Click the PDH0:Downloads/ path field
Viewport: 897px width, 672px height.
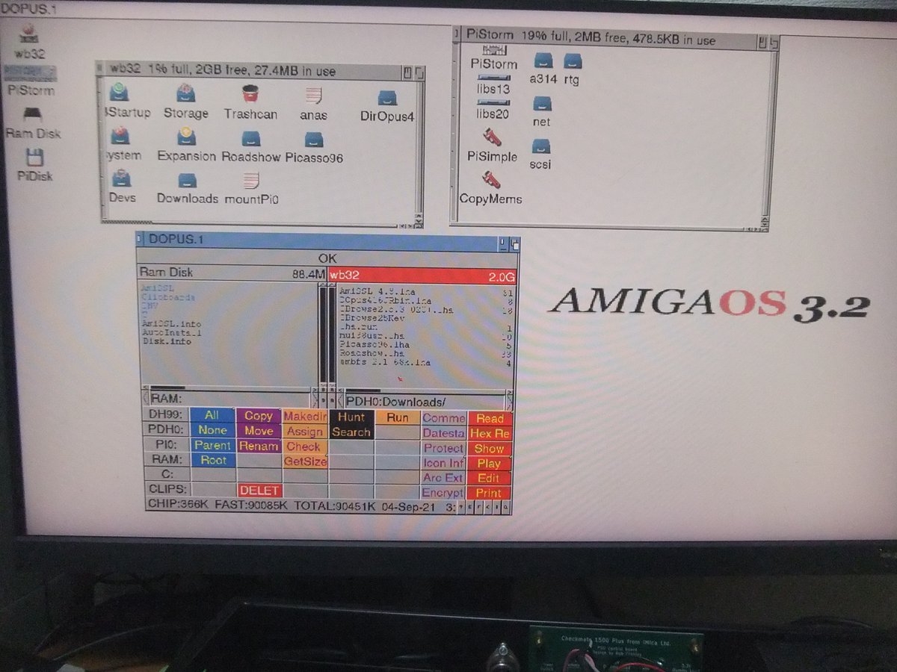(x=424, y=402)
